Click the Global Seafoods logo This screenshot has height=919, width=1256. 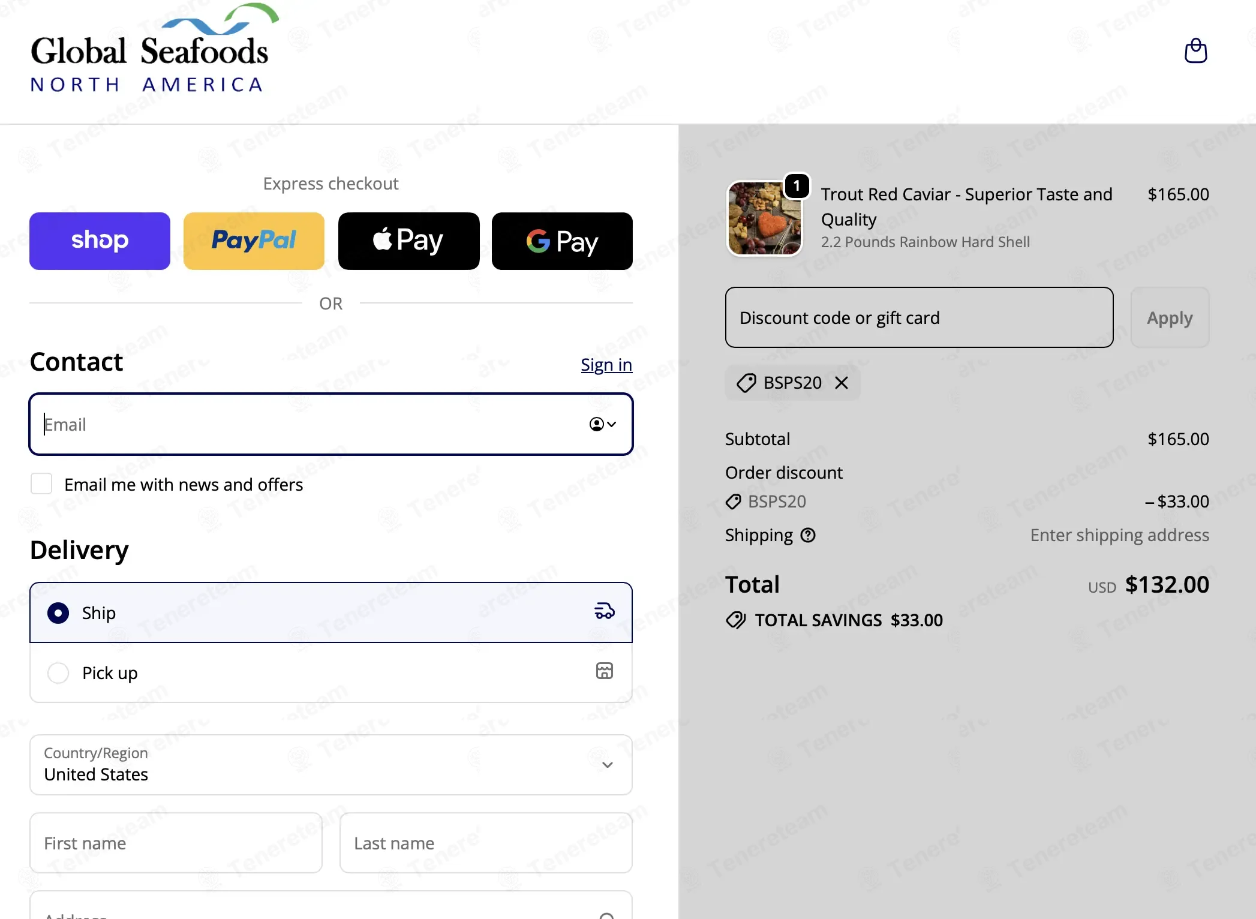[x=154, y=49]
